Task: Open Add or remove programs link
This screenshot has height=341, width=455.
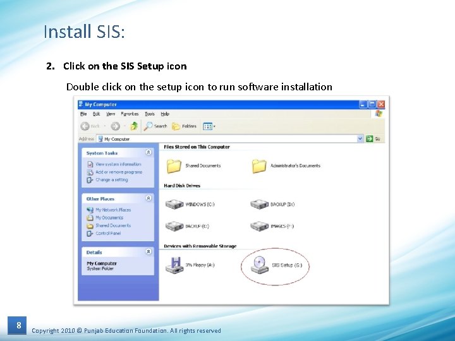Action: pyautogui.click(x=119, y=172)
